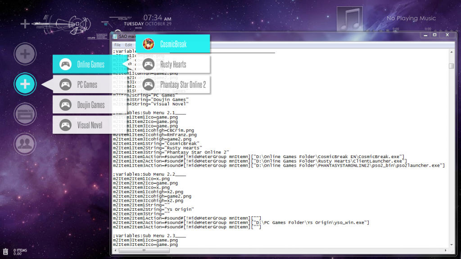461x259 pixels.
Task: Click the line containing ClientLauncher.exe path
Action: tap(260, 161)
